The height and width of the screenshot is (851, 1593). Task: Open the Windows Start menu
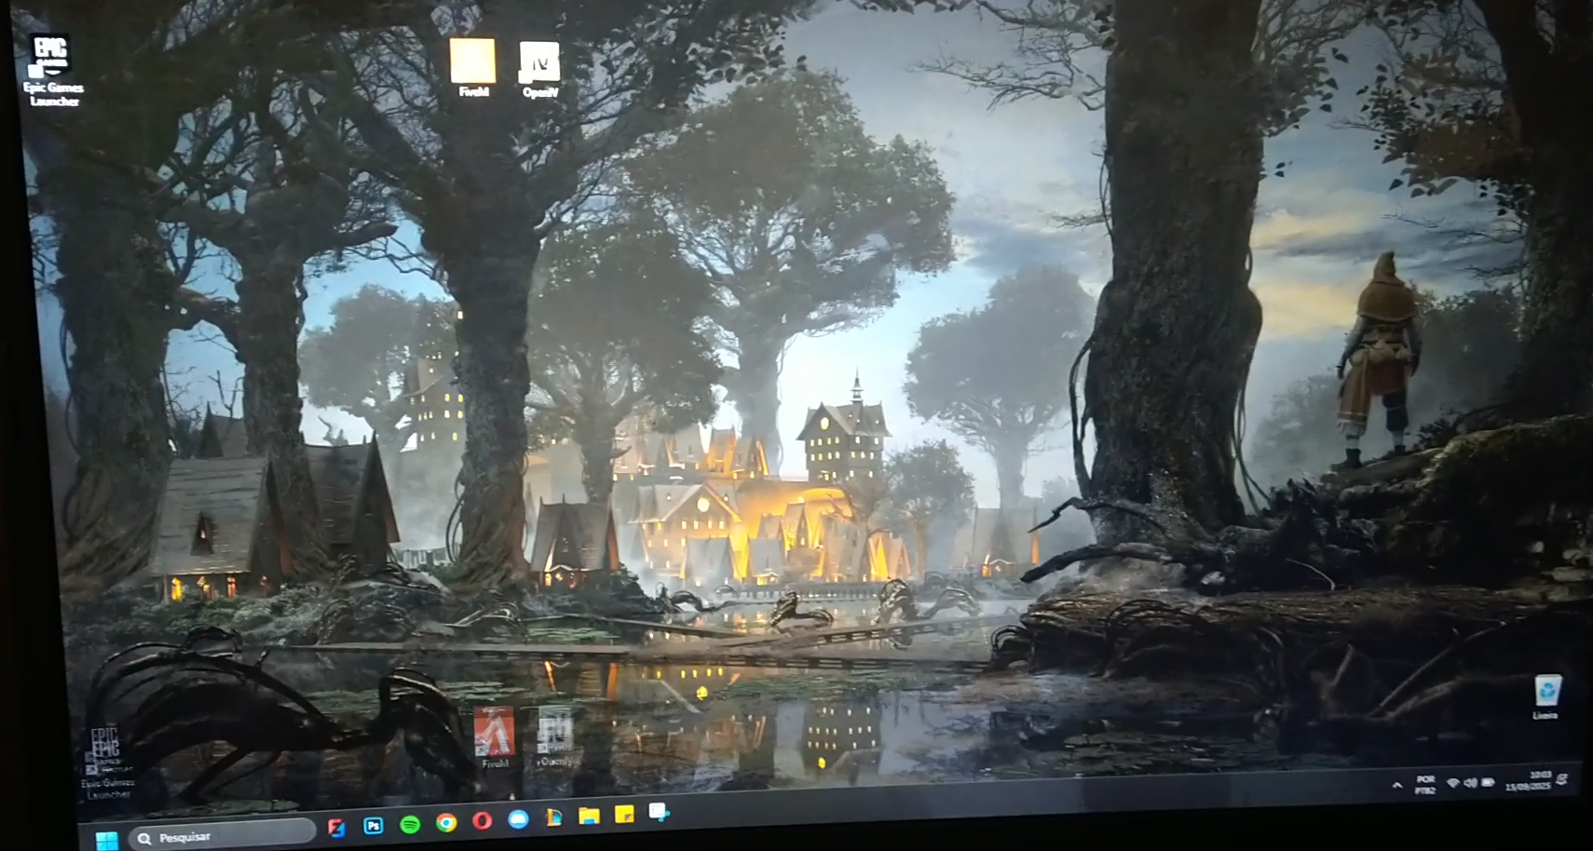107,840
